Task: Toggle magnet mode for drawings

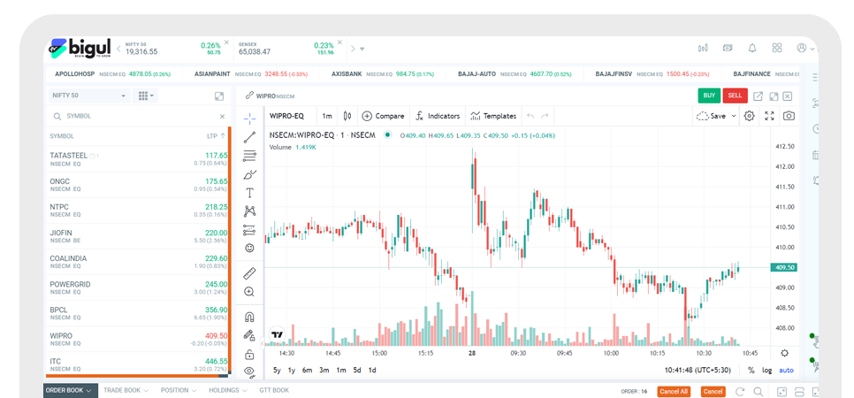Action: 249,318
